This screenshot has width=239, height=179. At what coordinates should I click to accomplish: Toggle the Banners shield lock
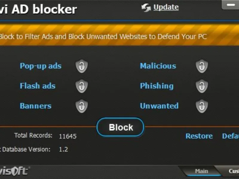point(82,106)
